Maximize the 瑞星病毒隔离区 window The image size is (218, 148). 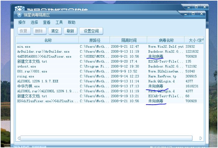pos(193,14)
